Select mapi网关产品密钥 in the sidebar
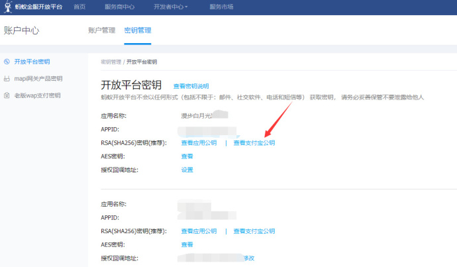The height and width of the screenshot is (267, 457). point(38,78)
